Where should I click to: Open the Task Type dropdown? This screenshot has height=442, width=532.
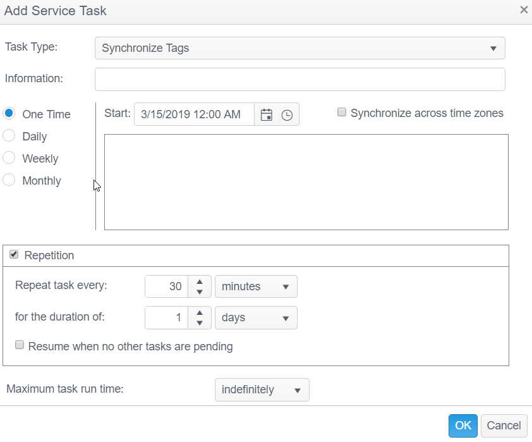coord(299,48)
